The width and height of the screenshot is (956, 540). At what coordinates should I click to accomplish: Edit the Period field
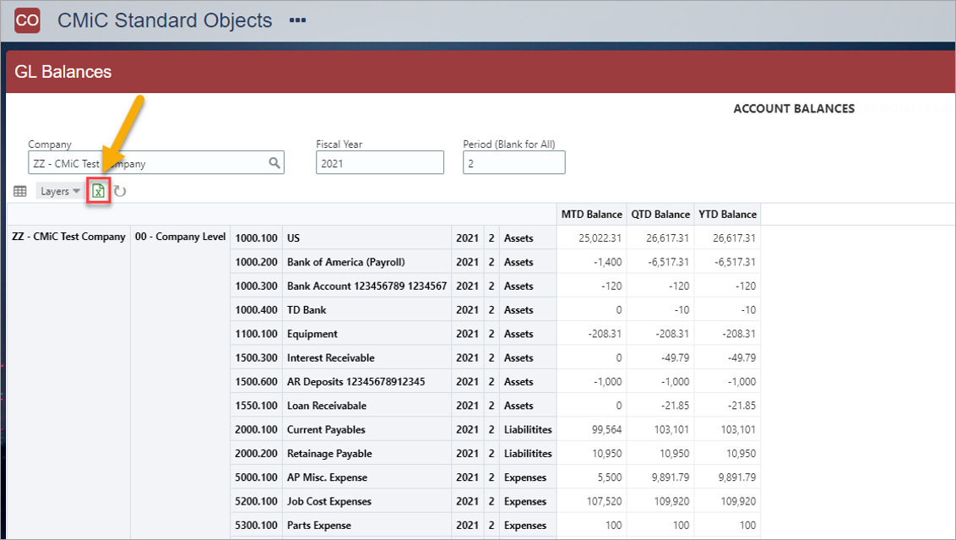514,162
